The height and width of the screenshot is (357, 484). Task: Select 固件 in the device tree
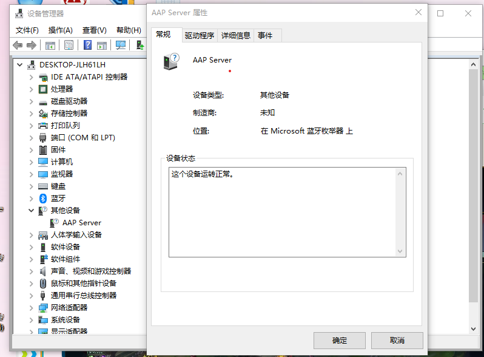pos(58,150)
